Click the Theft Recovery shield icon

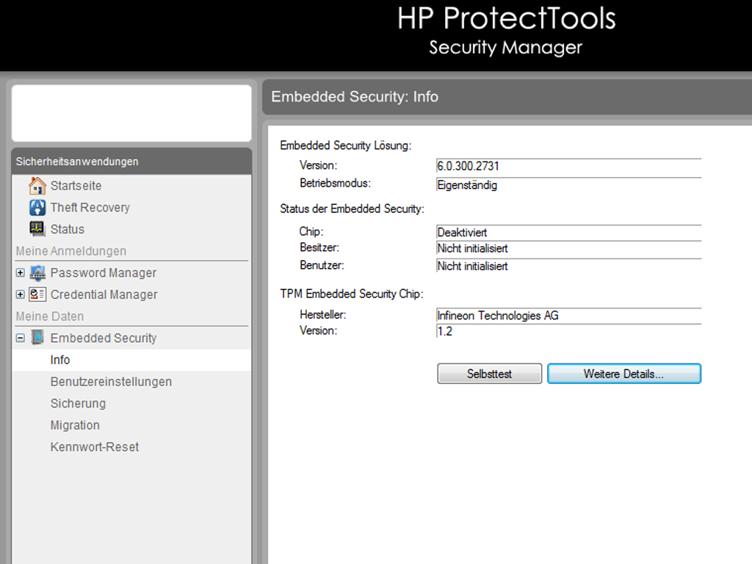tap(37, 208)
